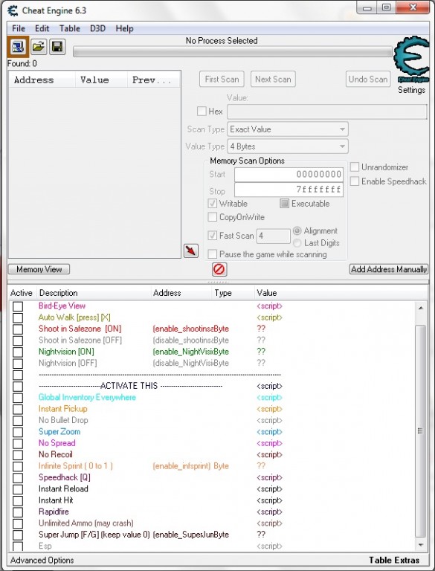435x571 pixels.
Task: Activate the Bird-Eye View checkbox
Action: coord(18,306)
